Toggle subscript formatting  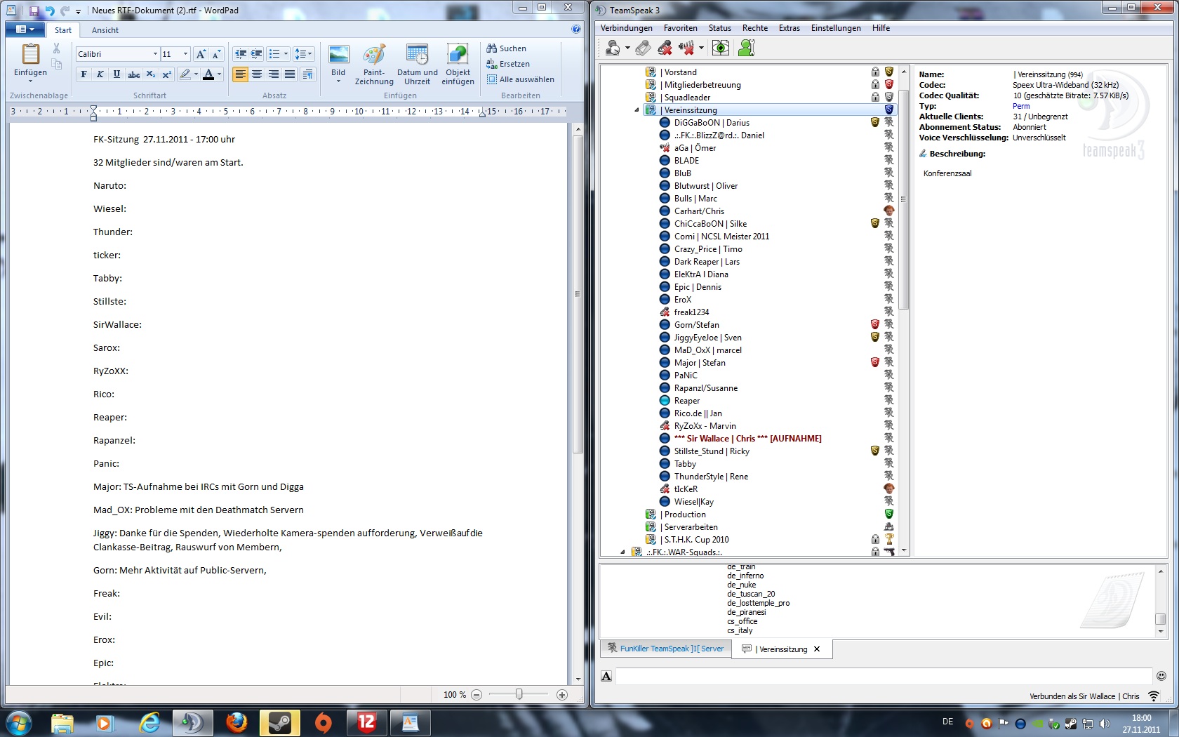coord(150,74)
